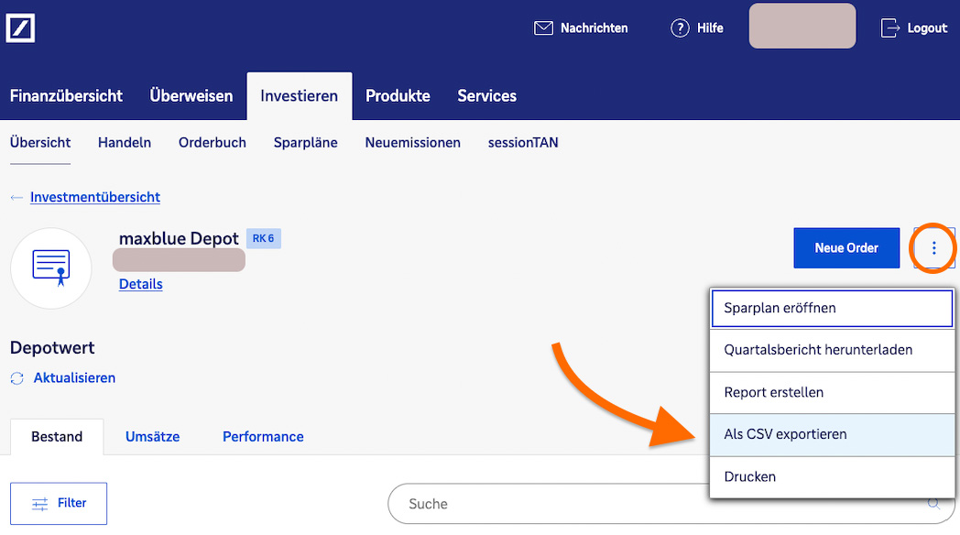Open the Überweisen main tab
The height and width of the screenshot is (535, 960).
191,96
